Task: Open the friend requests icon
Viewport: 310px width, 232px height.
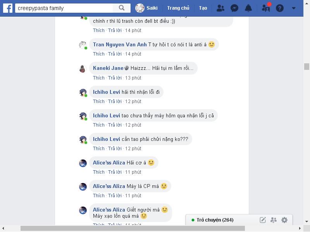Action: point(220,8)
